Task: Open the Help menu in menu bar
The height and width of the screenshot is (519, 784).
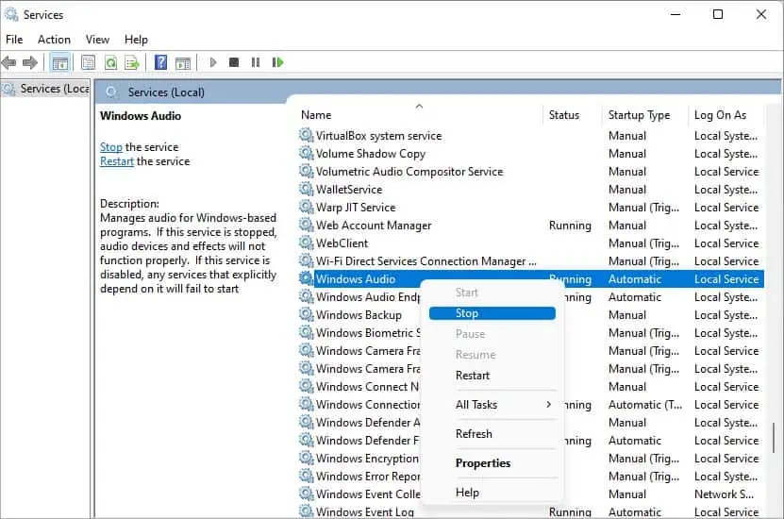Action: 136,40
